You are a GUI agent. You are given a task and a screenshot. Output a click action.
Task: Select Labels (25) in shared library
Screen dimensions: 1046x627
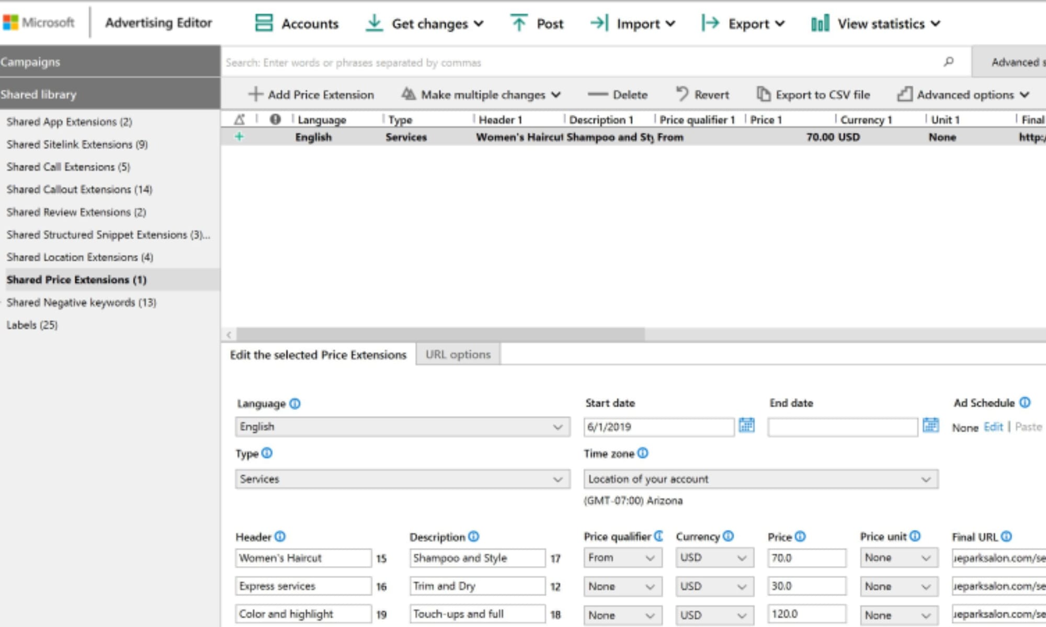tap(32, 325)
